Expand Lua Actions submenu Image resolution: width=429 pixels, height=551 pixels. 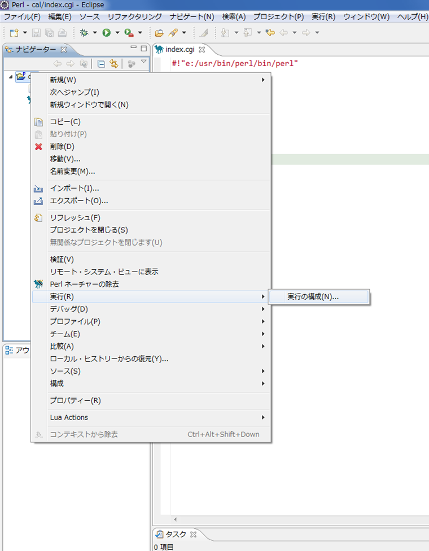[151, 417]
